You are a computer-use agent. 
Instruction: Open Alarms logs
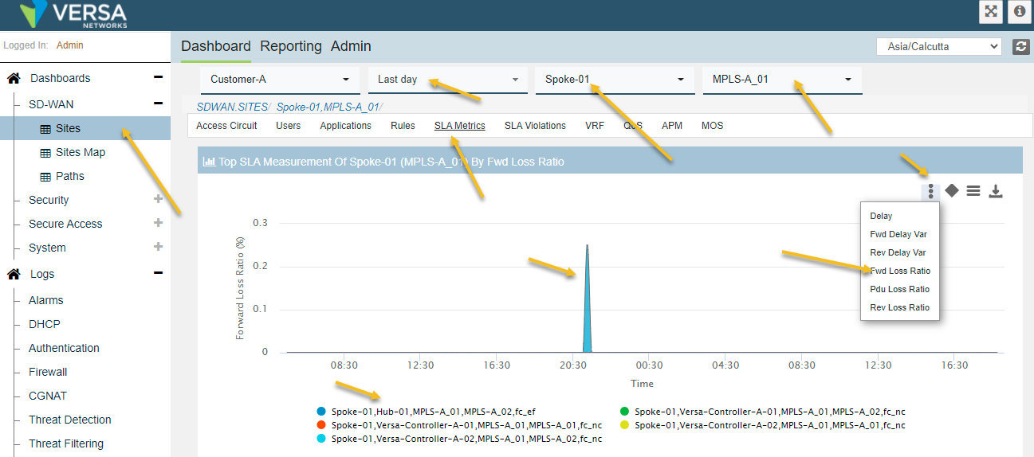point(46,300)
